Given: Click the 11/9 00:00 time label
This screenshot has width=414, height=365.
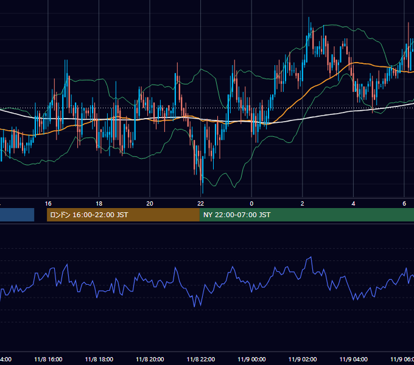Looking at the screenshot, I should tap(251, 359).
